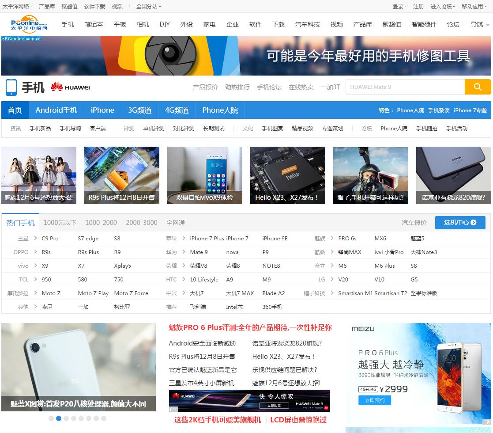Image resolution: width=493 pixels, height=433 pixels.
Task: Select the fourth carousel dot indicator
Action: tap(74, 418)
